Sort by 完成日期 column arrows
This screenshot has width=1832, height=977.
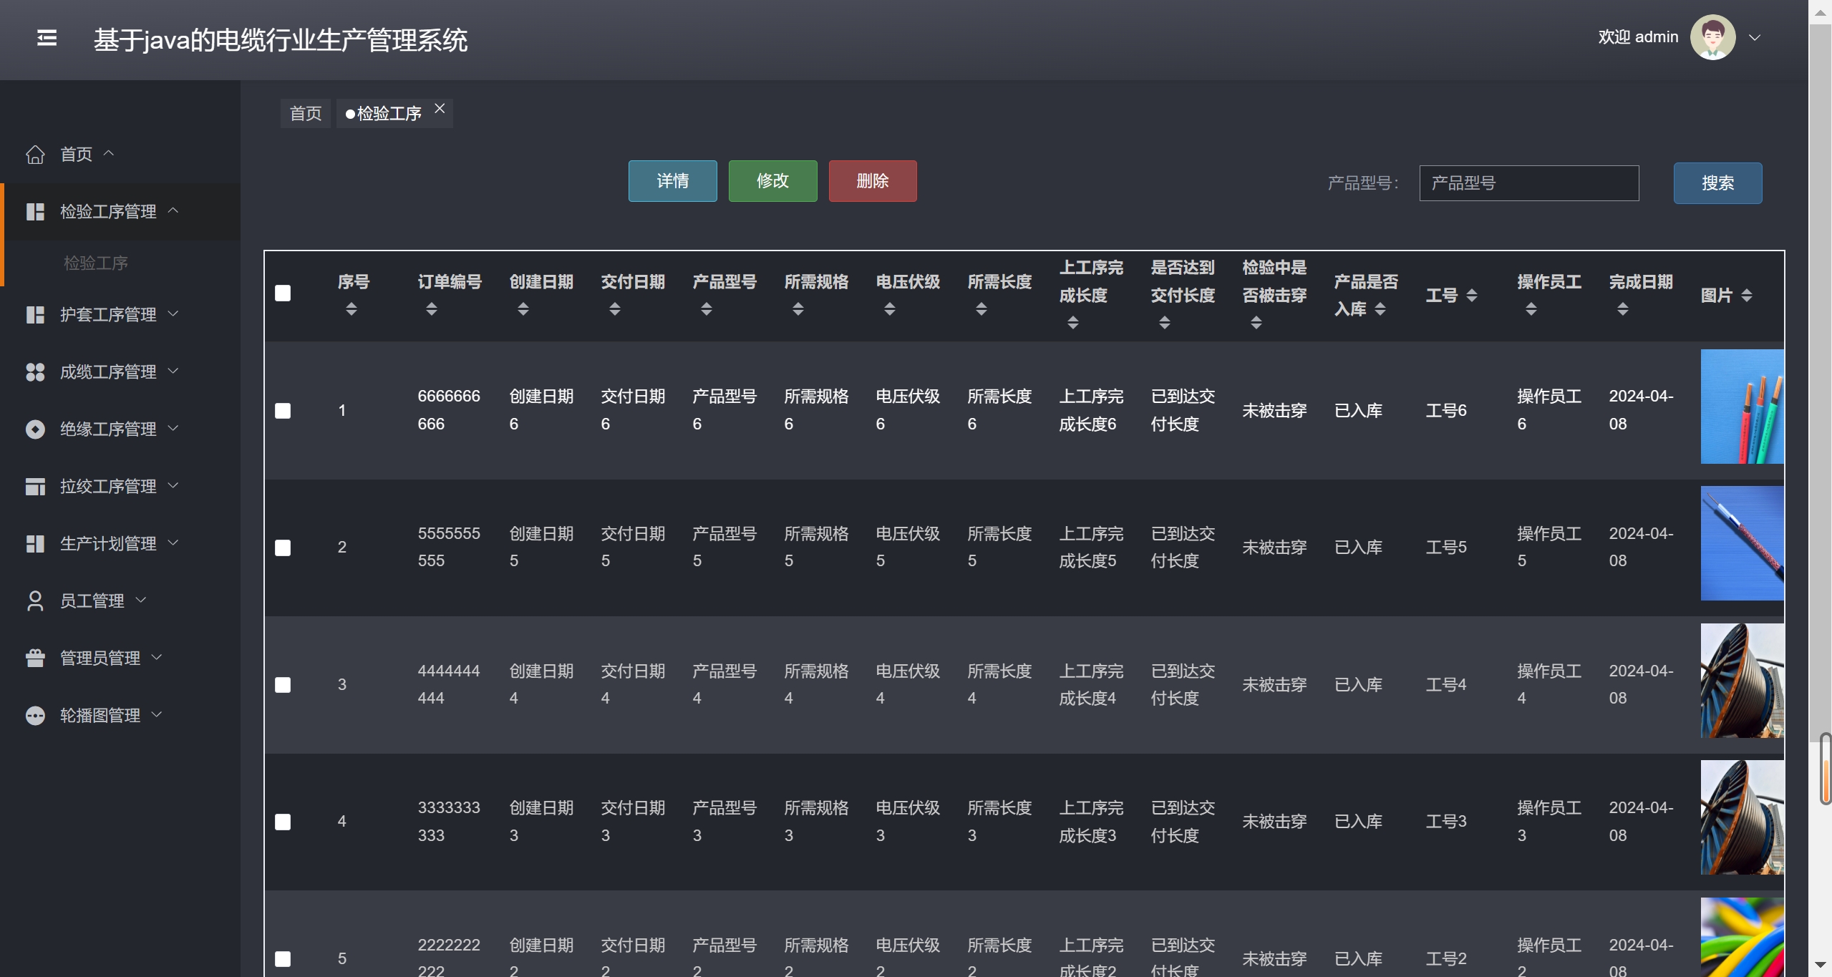[1622, 309]
